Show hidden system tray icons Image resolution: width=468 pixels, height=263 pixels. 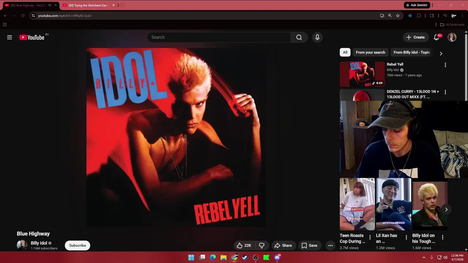click(x=424, y=258)
